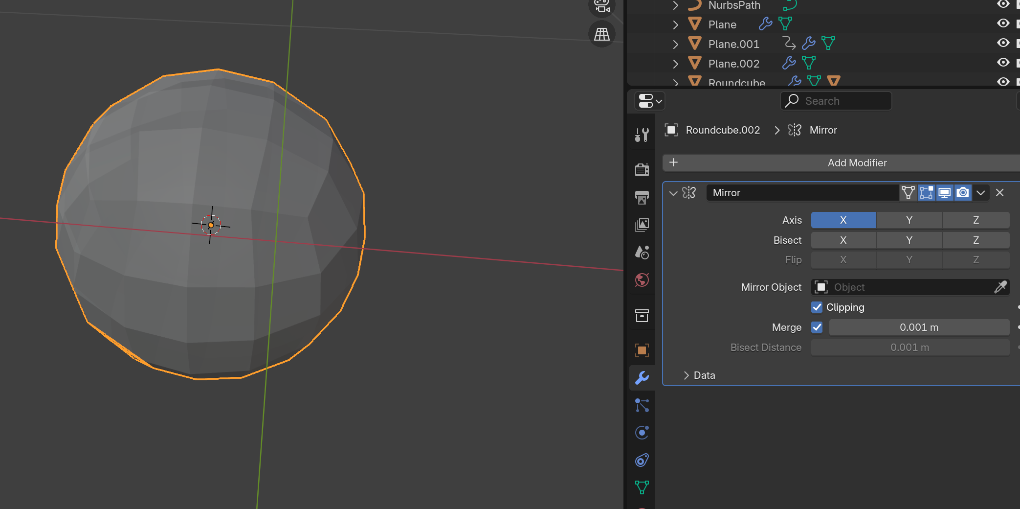Select Plane object in outliner
1020x509 pixels.
pyautogui.click(x=722, y=24)
